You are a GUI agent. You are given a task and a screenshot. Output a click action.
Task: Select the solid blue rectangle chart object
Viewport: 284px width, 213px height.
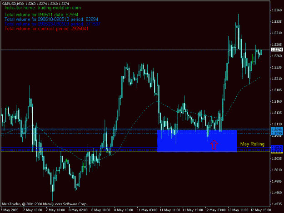click(197, 141)
